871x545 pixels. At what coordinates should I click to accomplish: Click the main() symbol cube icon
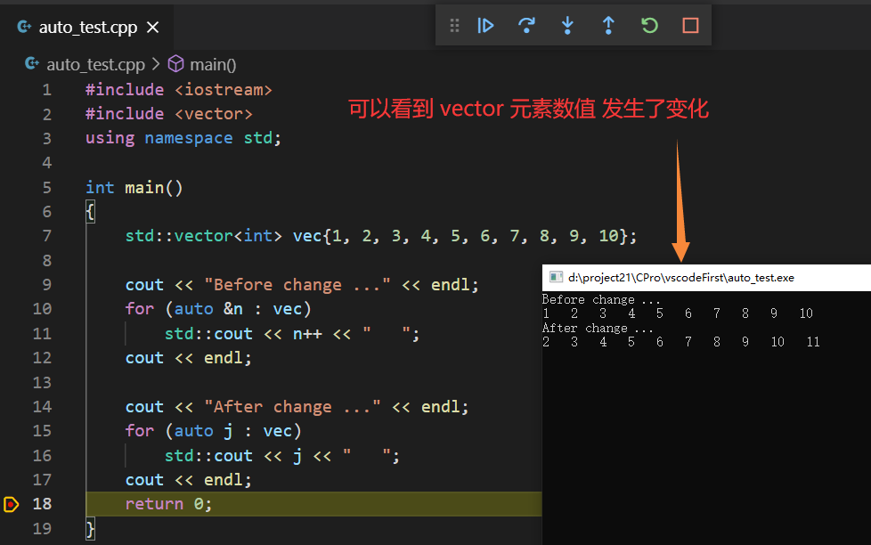(176, 64)
